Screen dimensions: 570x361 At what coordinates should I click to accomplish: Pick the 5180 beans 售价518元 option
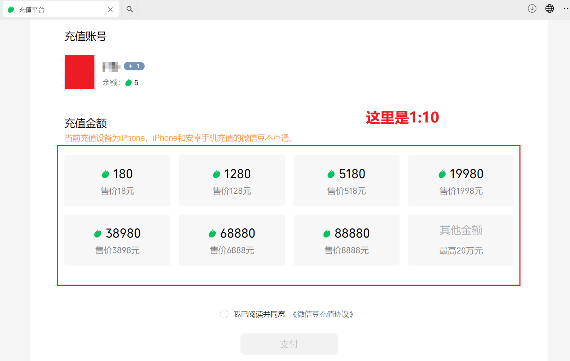pos(347,181)
